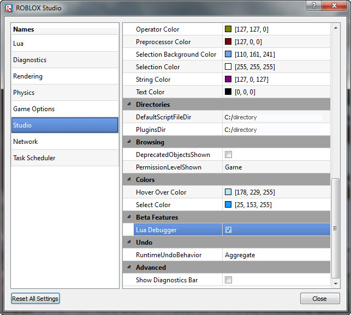Viewport: 351px width, 315px height.
Task: Click the scrollbar down arrow
Action: coord(336,283)
